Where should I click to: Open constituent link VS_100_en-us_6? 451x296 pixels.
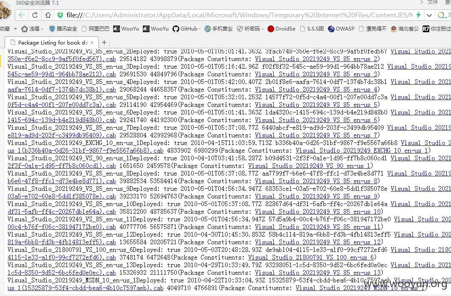coord(311,257)
